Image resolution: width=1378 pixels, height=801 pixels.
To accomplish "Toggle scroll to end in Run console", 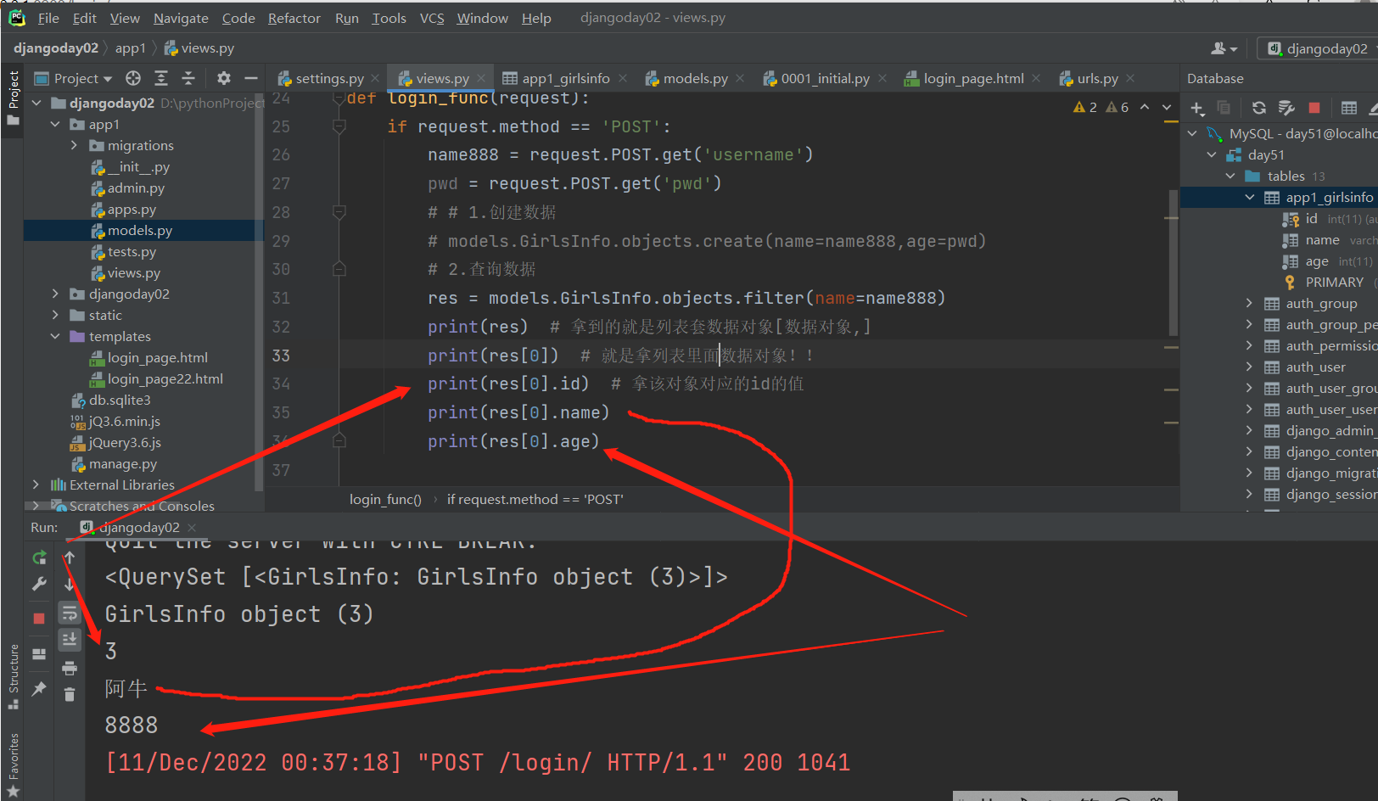I will [x=70, y=639].
